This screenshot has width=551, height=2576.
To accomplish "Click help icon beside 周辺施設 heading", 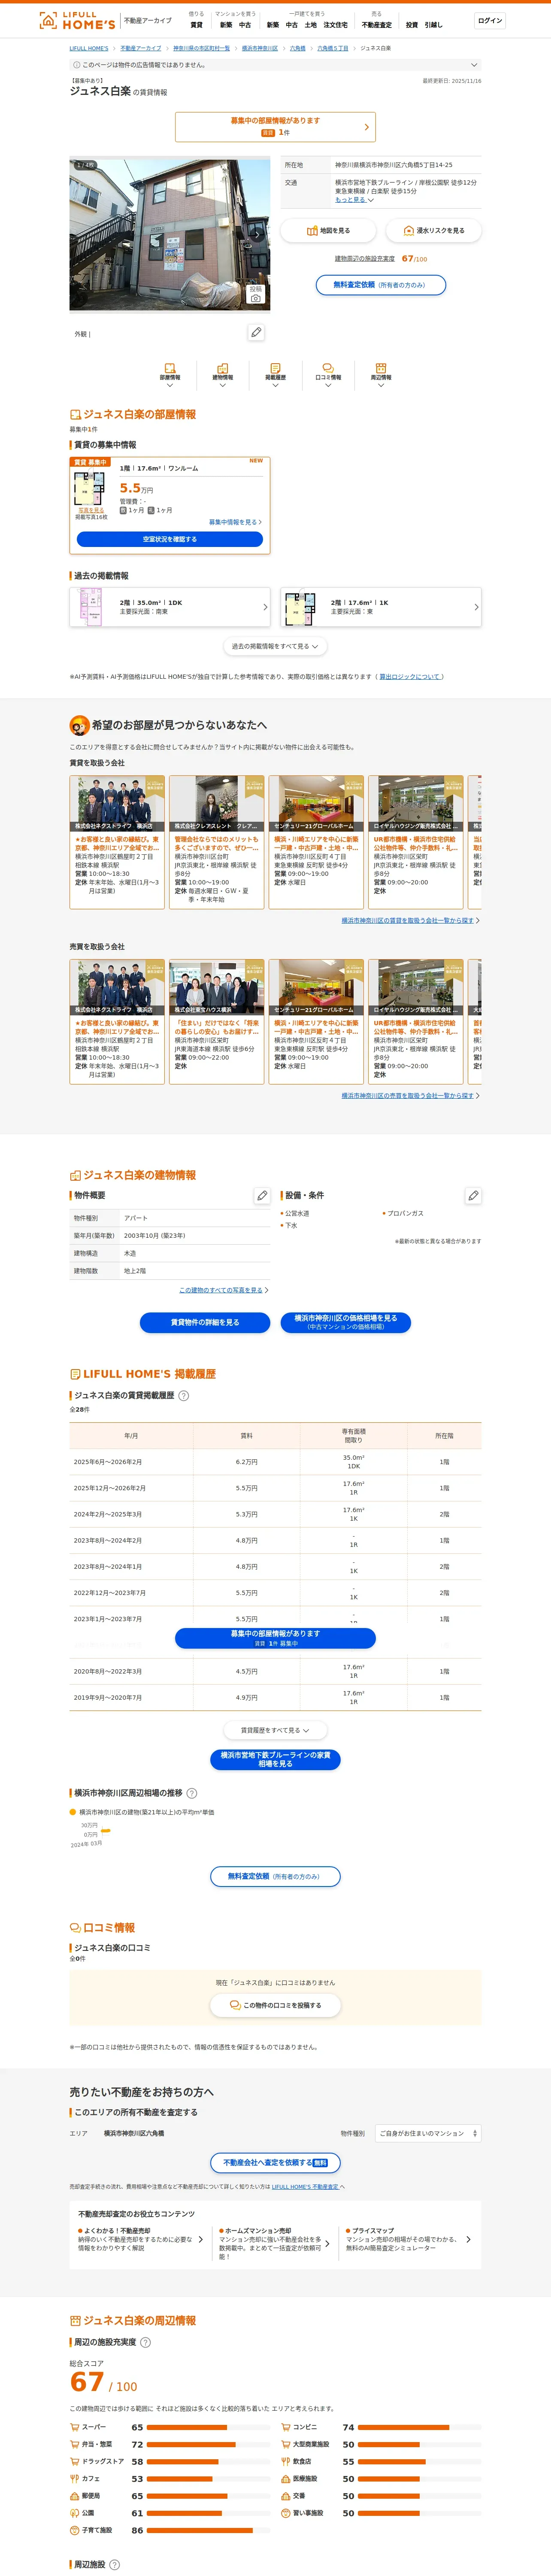I will pos(114,2565).
